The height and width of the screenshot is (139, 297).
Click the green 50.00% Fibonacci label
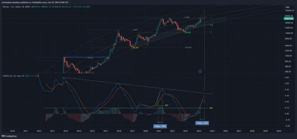(x=188, y=32)
